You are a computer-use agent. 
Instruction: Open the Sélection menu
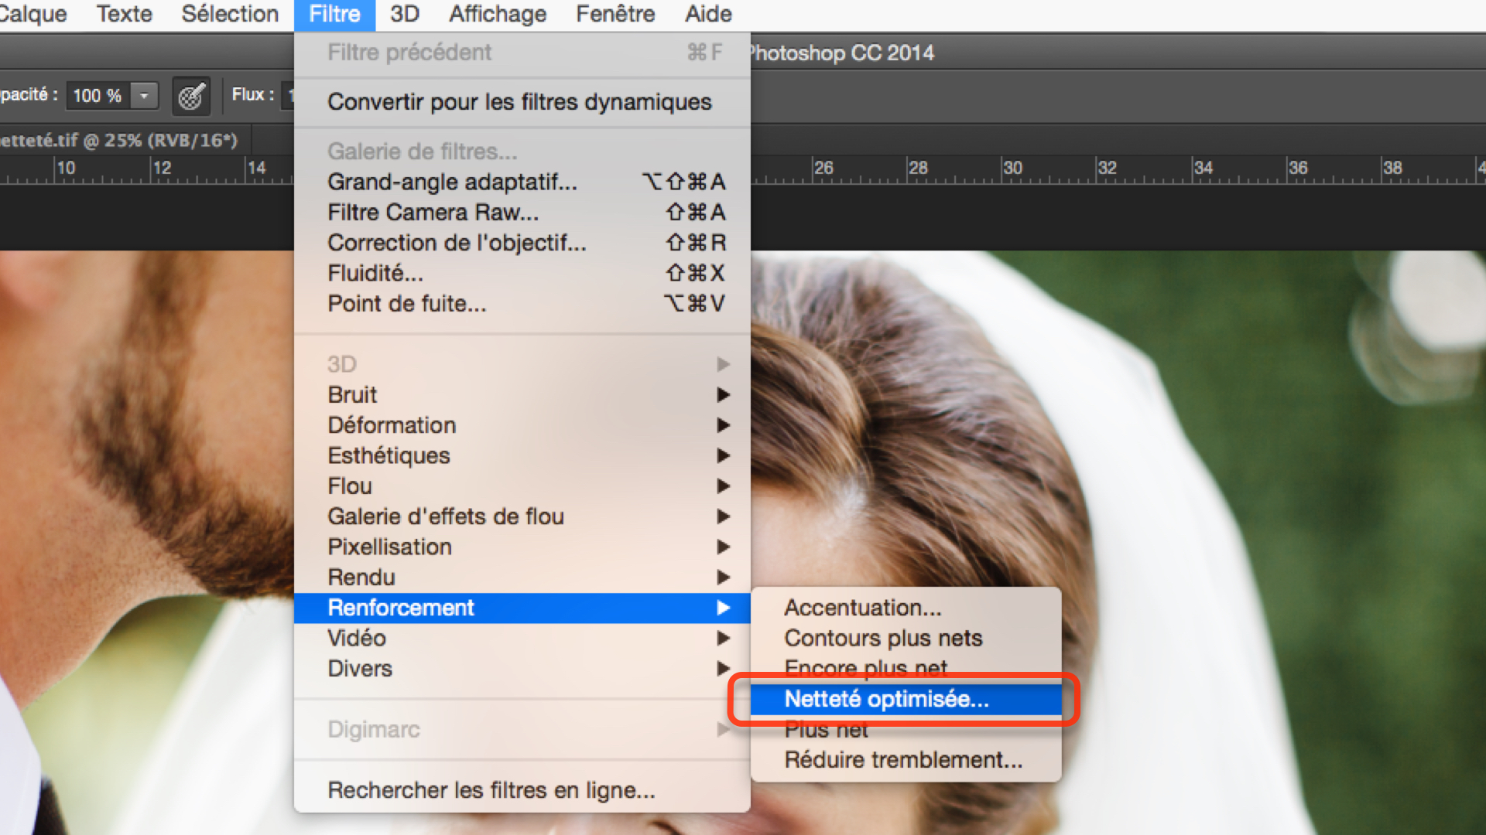pos(230,14)
